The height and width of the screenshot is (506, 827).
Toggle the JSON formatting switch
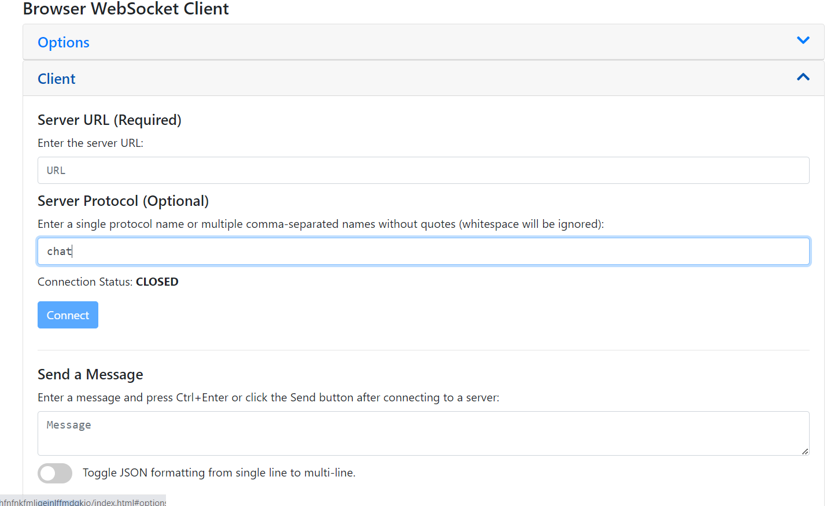point(55,473)
